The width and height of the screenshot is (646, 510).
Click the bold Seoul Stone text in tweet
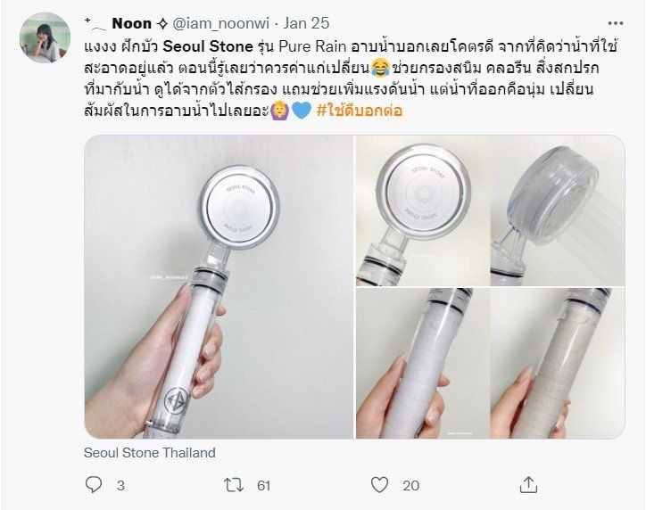(208, 46)
